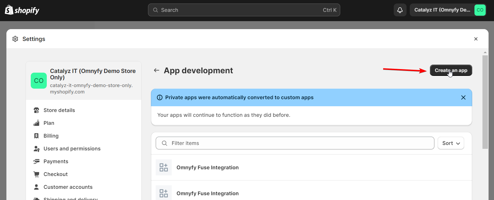Click the settings panel vertical scrollbar
Screen dimensions: 494x200
[x=485, y=102]
